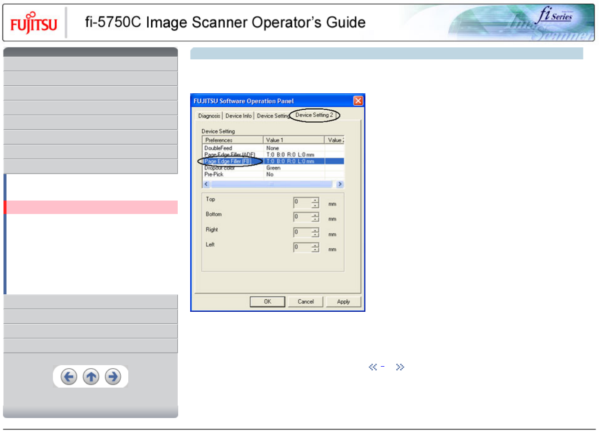Go to the previous page with the left arrow

pos(69,377)
